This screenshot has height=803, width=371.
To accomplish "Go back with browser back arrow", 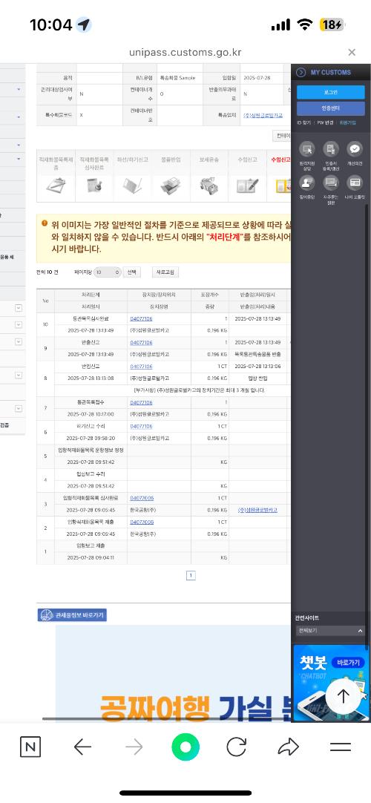I will pos(82,747).
